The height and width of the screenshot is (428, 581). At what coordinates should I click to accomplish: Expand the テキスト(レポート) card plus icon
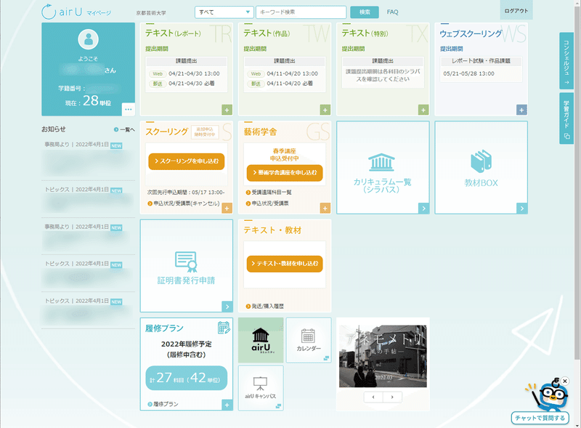227,110
